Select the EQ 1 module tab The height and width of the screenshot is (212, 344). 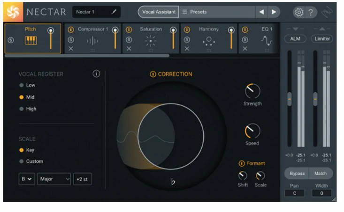point(259,38)
